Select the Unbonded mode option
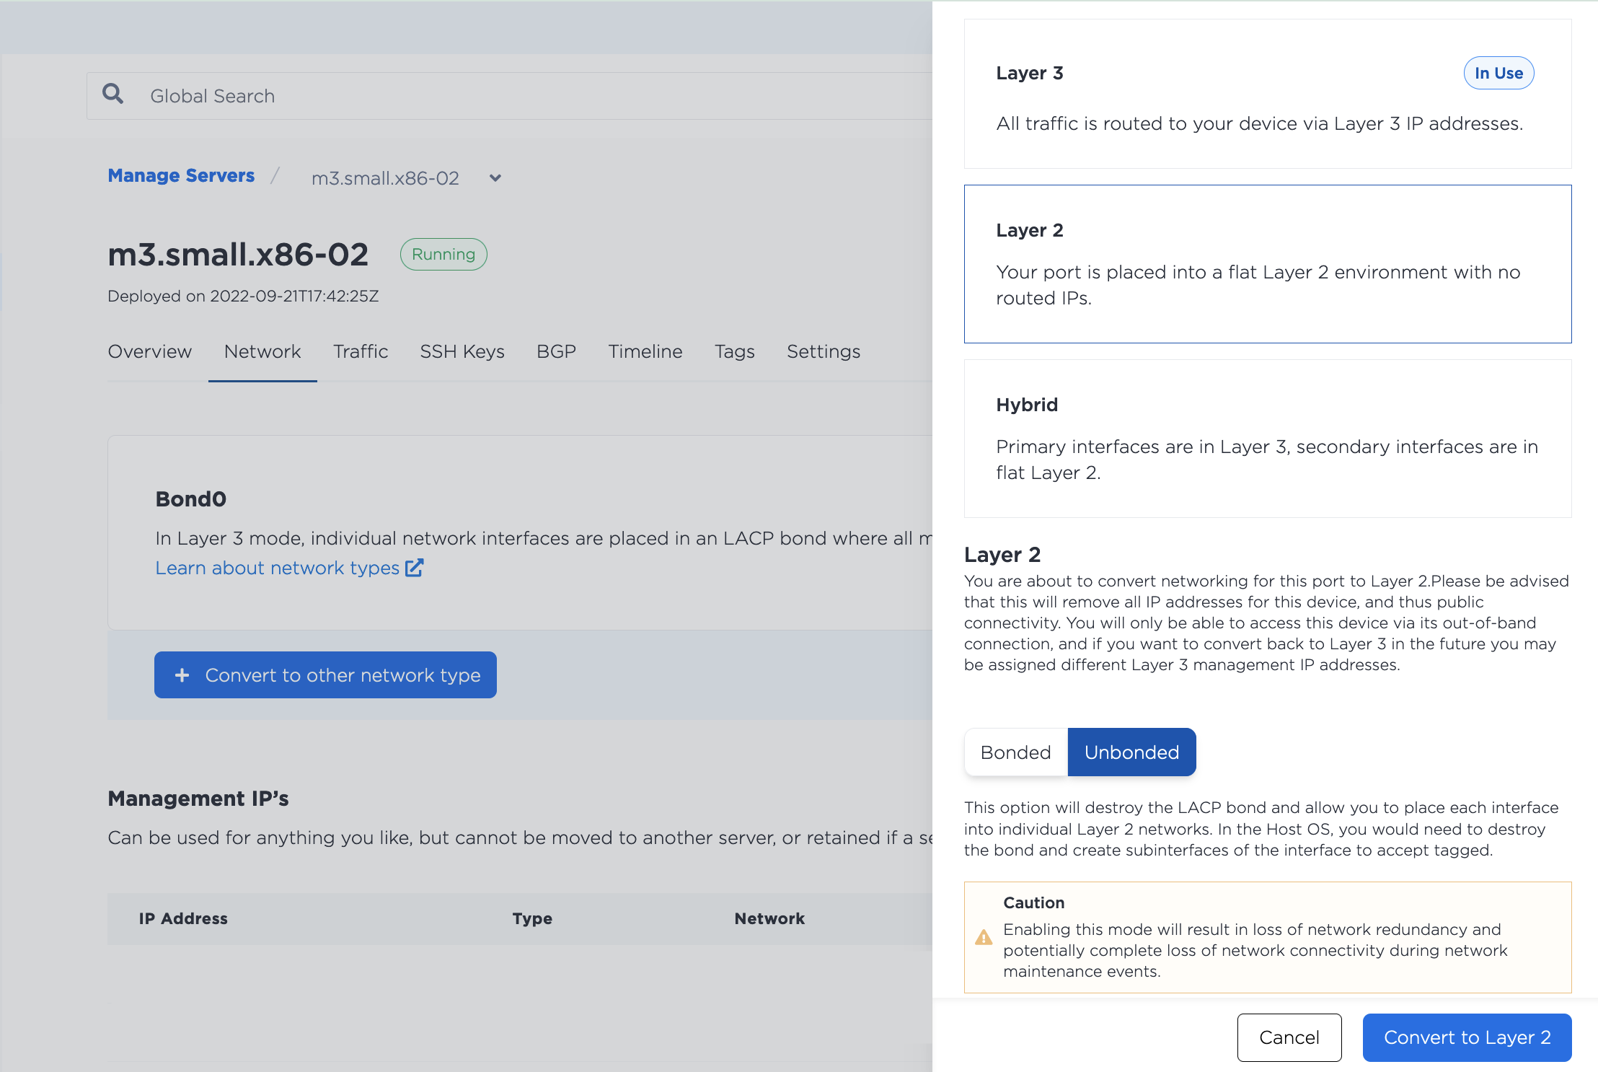 [1131, 752]
